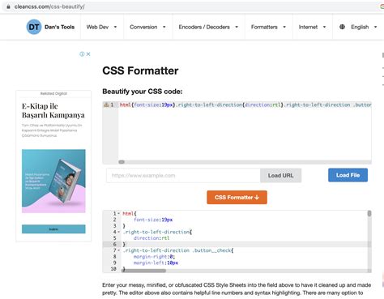Viewport: 384px width, 299px height.
Task: Focus the URL input field
Action: pos(183,176)
